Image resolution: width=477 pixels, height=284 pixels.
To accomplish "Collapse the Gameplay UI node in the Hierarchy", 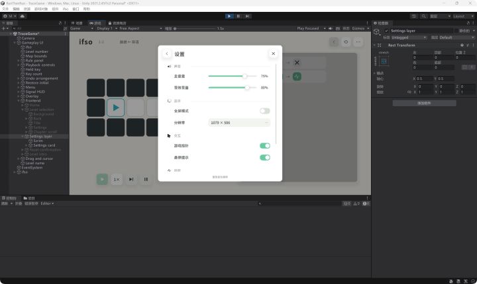I will (15, 43).
